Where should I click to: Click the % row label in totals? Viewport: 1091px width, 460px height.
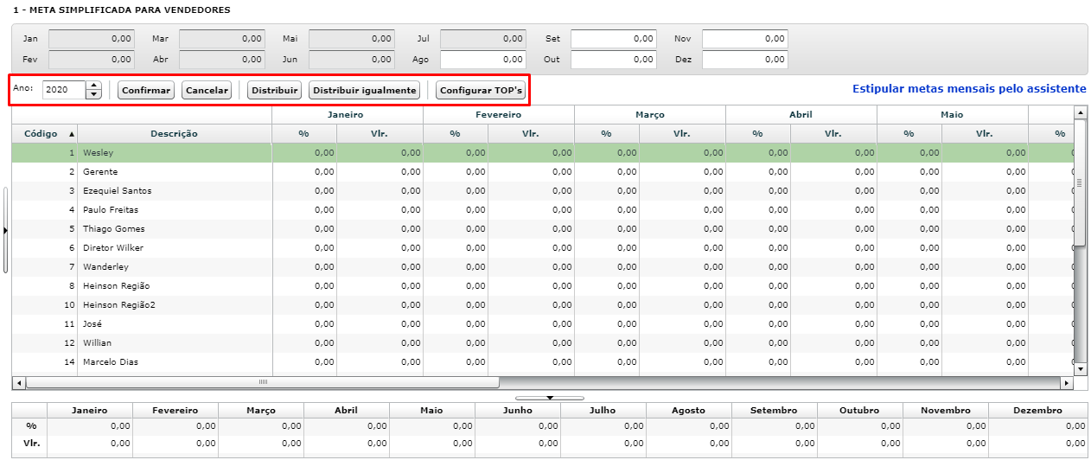(32, 426)
